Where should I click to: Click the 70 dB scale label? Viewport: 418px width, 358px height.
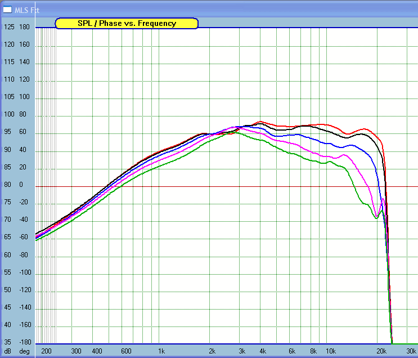click(x=7, y=220)
